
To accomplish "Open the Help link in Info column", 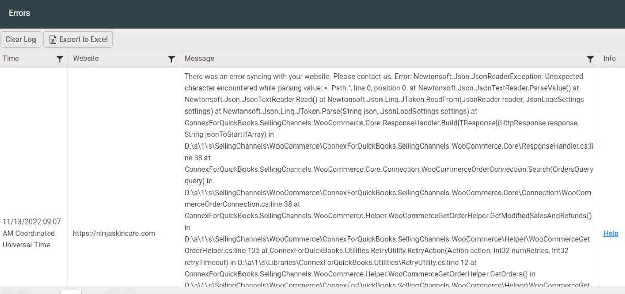I will pyautogui.click(x=611, y=233).
